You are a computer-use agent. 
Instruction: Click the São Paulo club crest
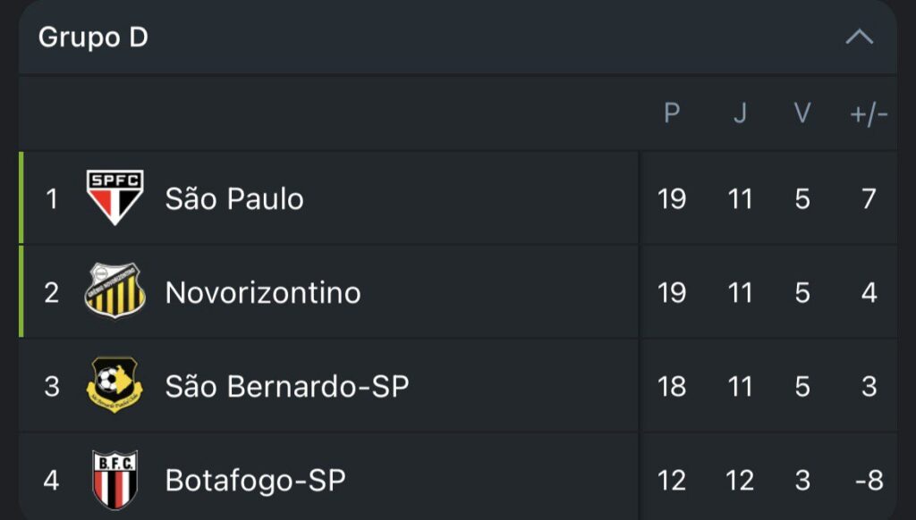click(114, 197)
